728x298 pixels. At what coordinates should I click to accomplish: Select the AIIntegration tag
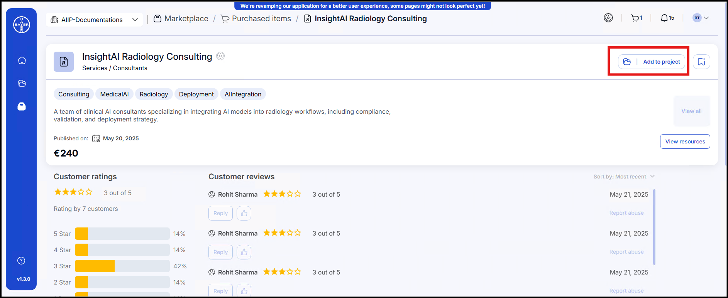point(243,94)
